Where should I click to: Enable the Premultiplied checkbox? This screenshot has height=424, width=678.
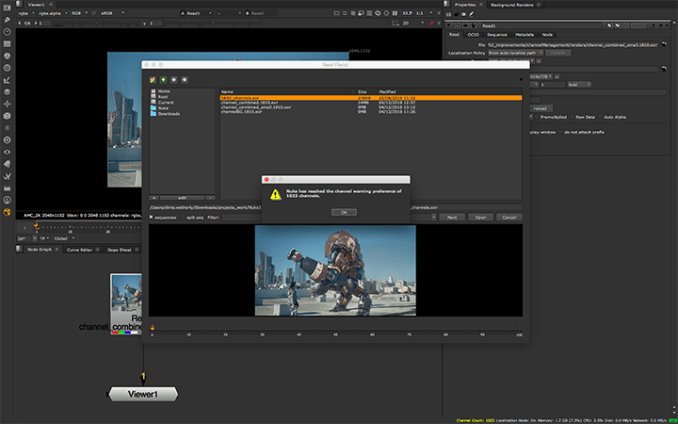(x=537, y=117)
